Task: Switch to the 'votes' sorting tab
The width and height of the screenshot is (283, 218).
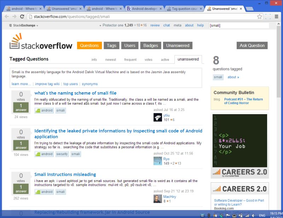Action: coord(148,60)
